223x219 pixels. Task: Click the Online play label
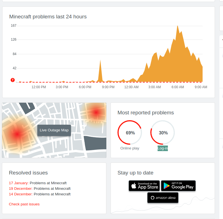tap(130, 148)
